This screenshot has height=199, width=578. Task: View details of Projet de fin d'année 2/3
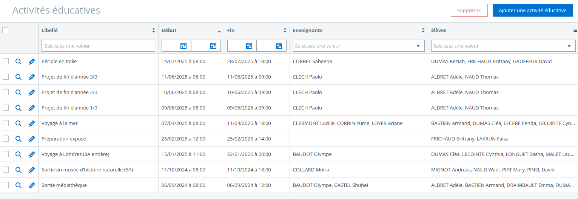tap(18, 92)
